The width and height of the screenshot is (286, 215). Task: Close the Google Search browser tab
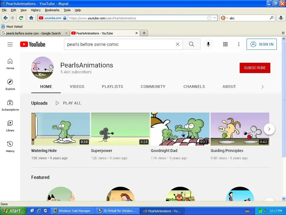pyautogui.click(x=66, y=33)
